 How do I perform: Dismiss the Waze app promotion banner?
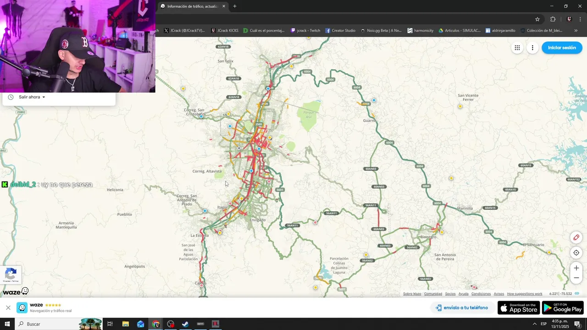[8, 308]
